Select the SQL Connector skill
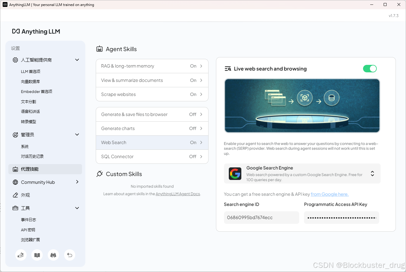This screenshot has width=406, height=272. coord(152,157)
